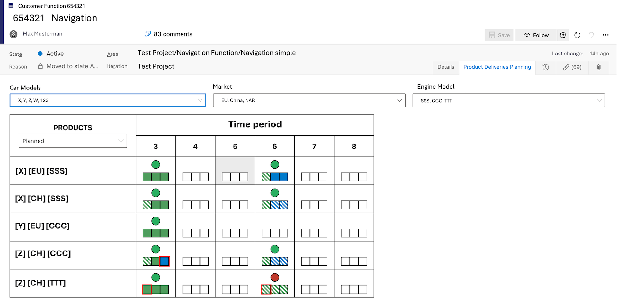Open the Attachments paperclip icon

599,67
